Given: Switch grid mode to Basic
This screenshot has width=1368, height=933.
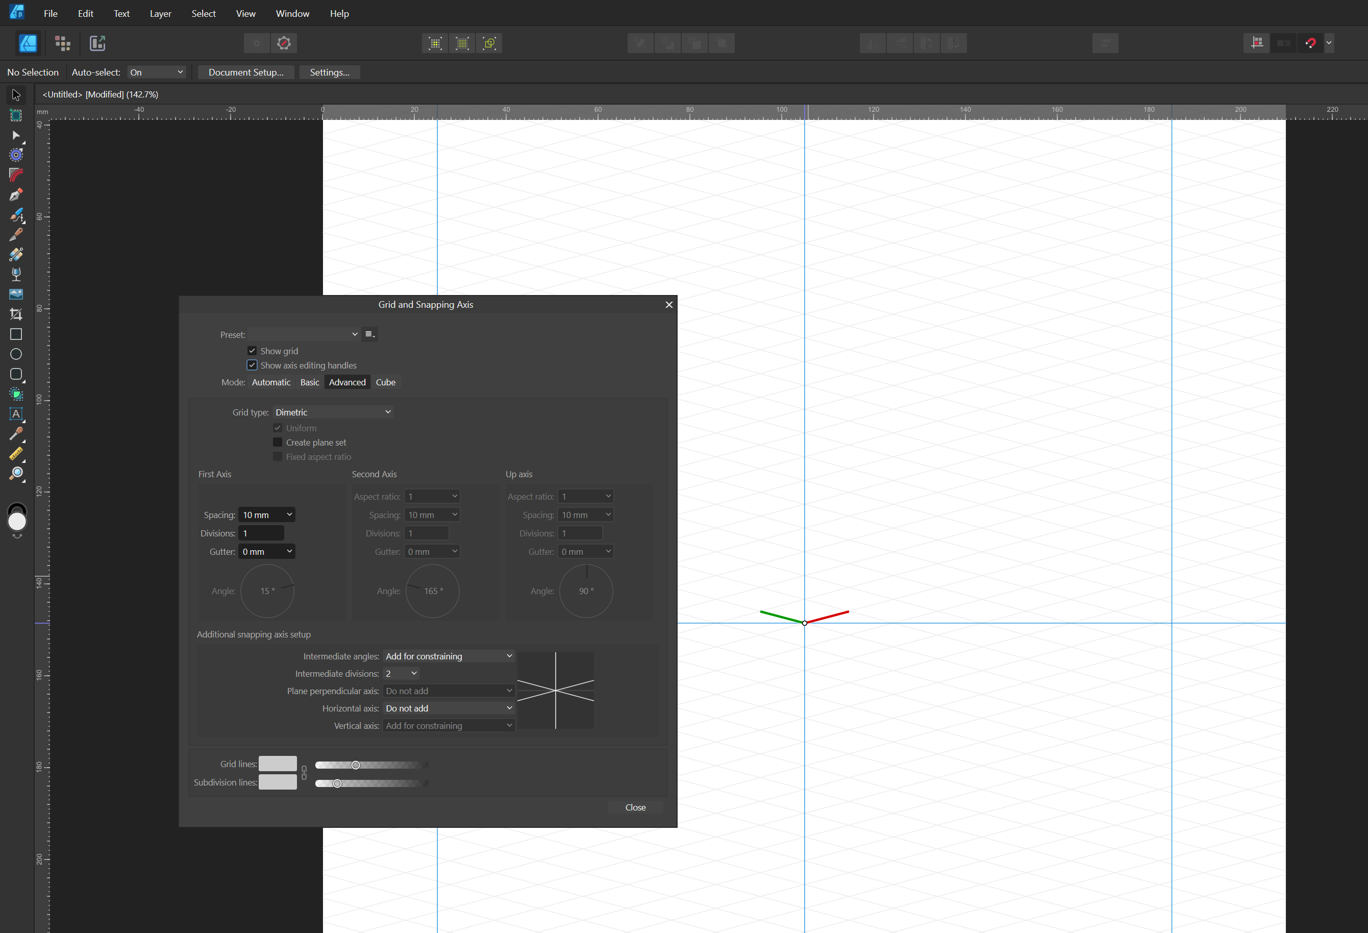Looking at the screenshot, I should tap(310, 382).
